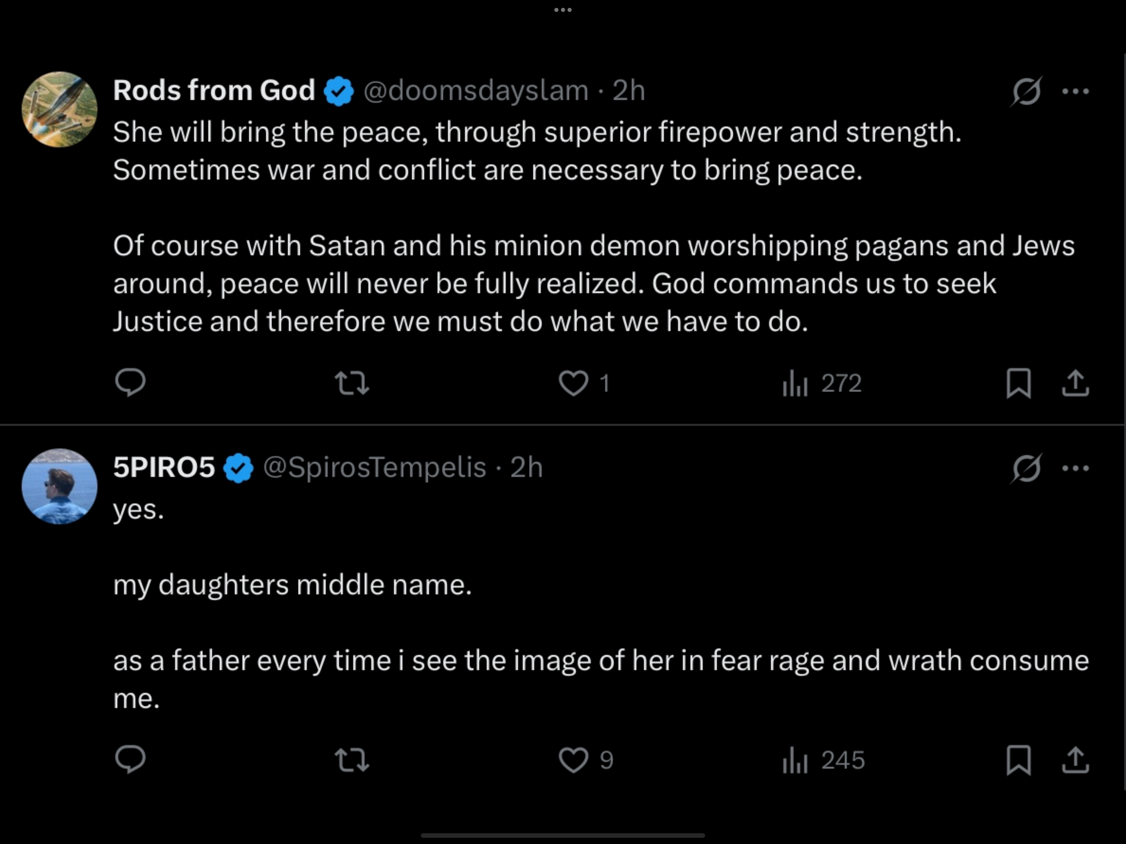View analytics showing 272 views
The height and width of the screenshot is (844, 1126).
[x=821, y=383]
